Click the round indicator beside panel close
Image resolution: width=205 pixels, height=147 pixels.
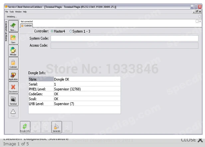pyautogui.click(x=197, y=21)
